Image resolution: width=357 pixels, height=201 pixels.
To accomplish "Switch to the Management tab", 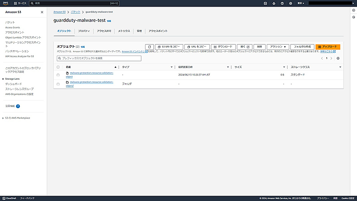I will click(x=139, y=31).
